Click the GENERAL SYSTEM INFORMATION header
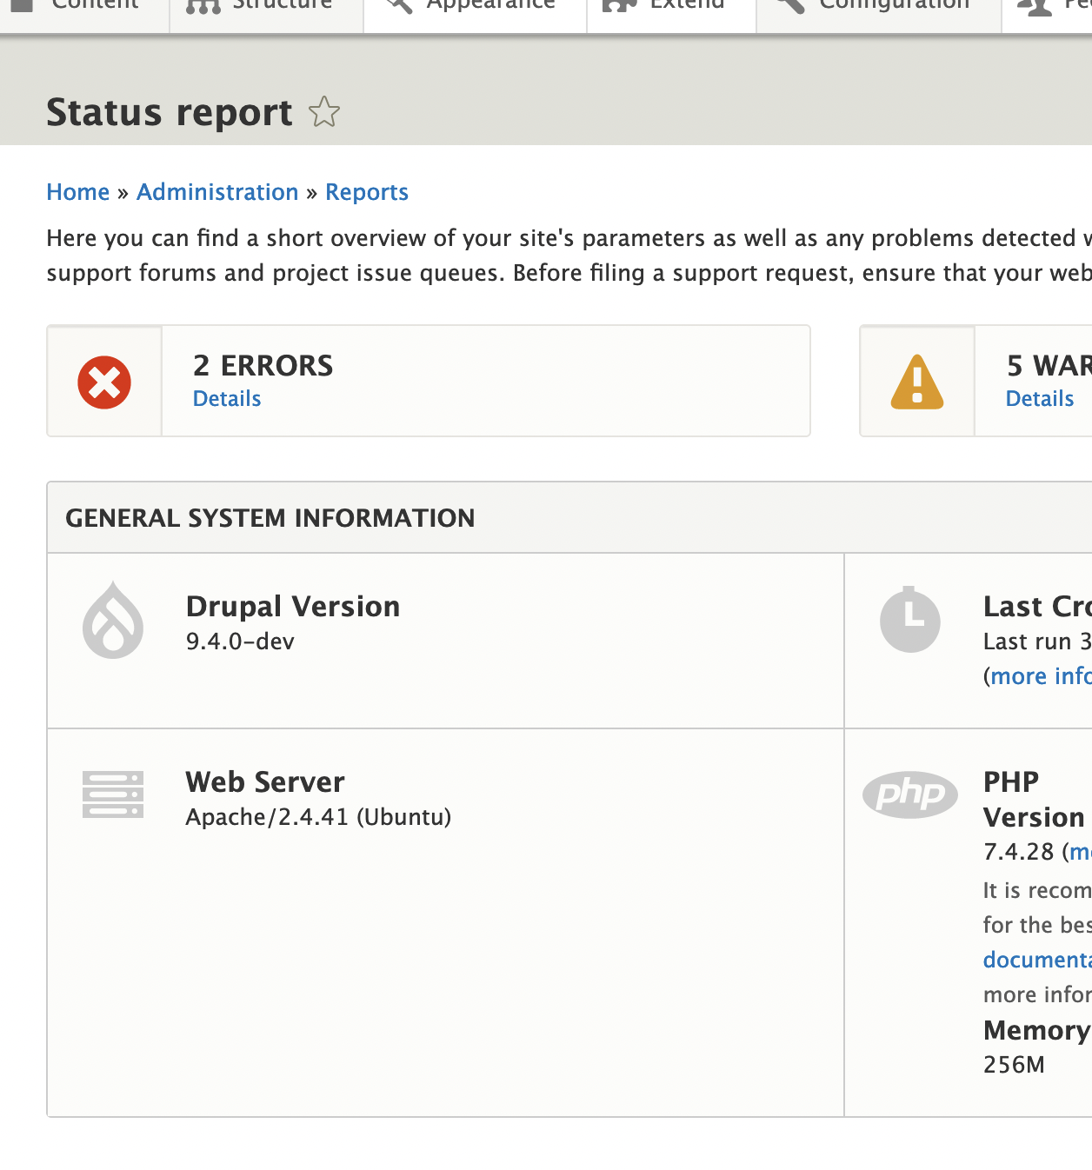 click(270, 517)
